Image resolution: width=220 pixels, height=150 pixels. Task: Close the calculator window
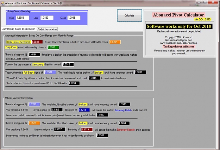click(213, 2)
